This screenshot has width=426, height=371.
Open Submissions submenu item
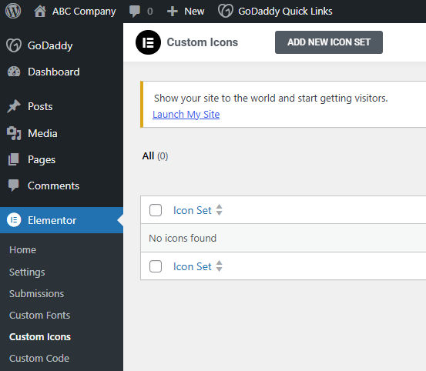(x=37, y=294)
